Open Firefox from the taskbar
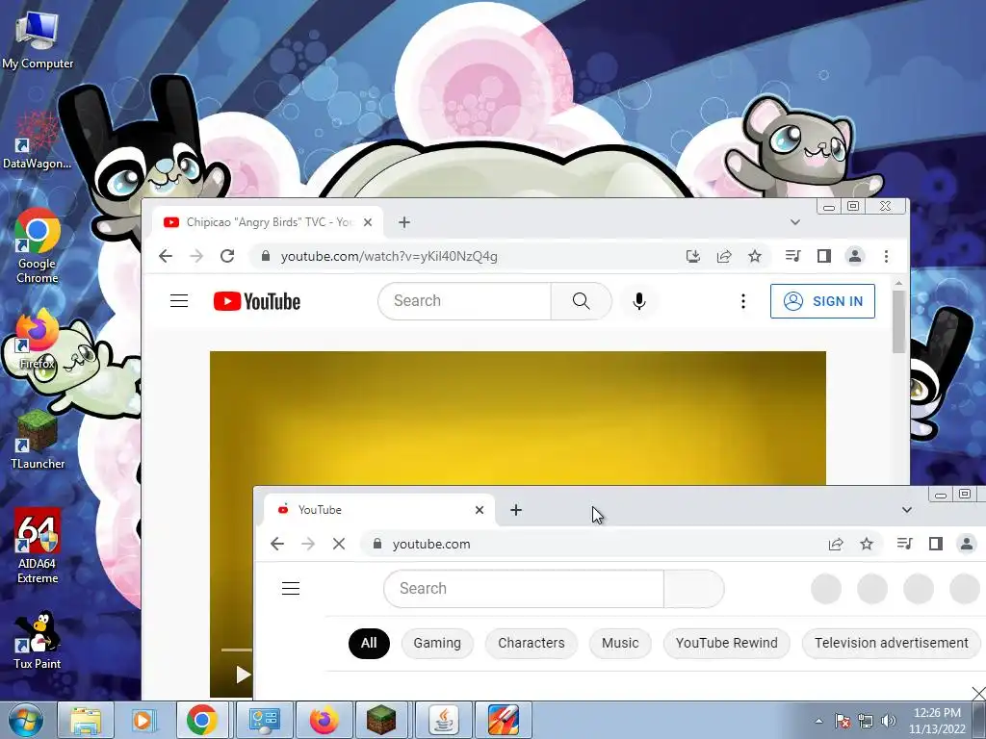986x739 pixels. (324, 720)
